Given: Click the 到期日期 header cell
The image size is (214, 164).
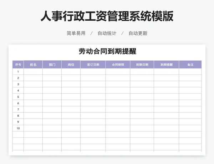Looking at the screenshot, I should point(142,65).
